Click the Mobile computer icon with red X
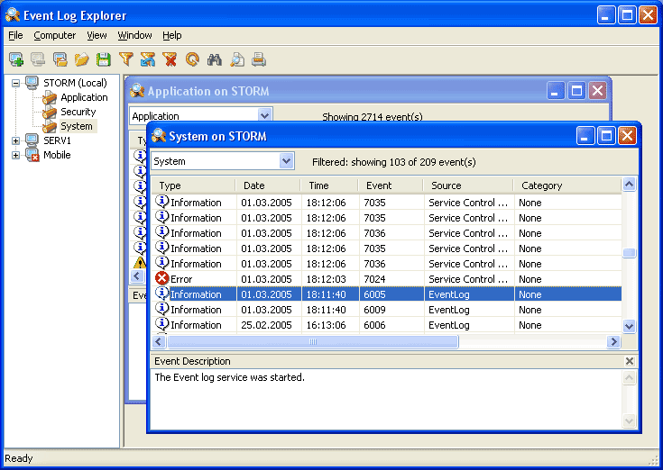 [x=32, y=155]
